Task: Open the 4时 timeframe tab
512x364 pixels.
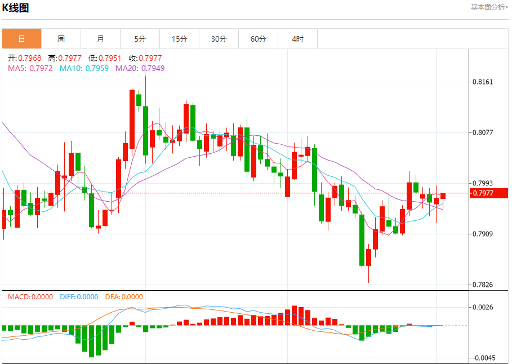Action: 298,38
